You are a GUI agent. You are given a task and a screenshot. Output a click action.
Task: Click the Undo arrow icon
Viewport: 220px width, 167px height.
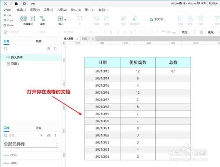click(x=24, y=4)
